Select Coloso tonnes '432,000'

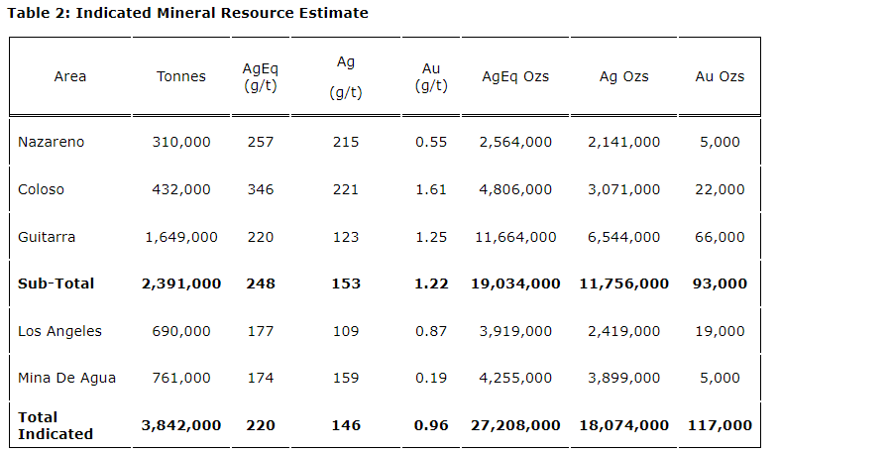181,189
